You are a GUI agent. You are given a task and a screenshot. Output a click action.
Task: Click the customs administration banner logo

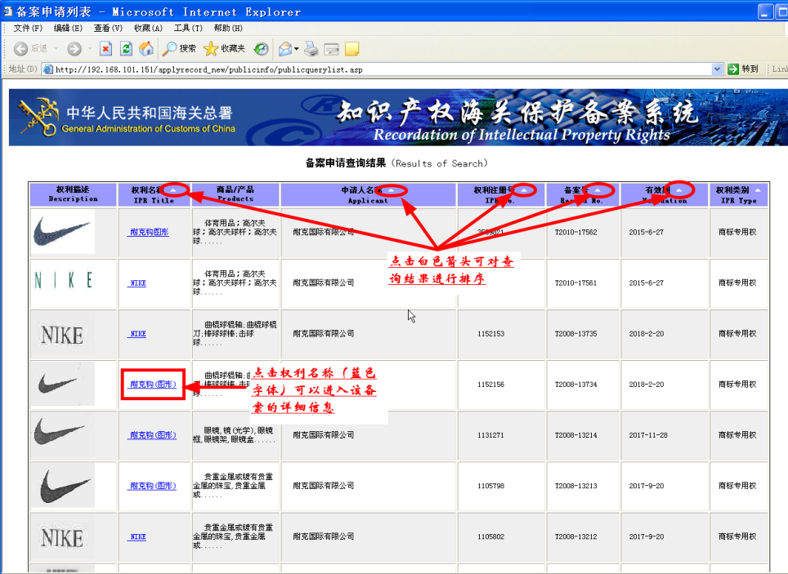point(38,118)
